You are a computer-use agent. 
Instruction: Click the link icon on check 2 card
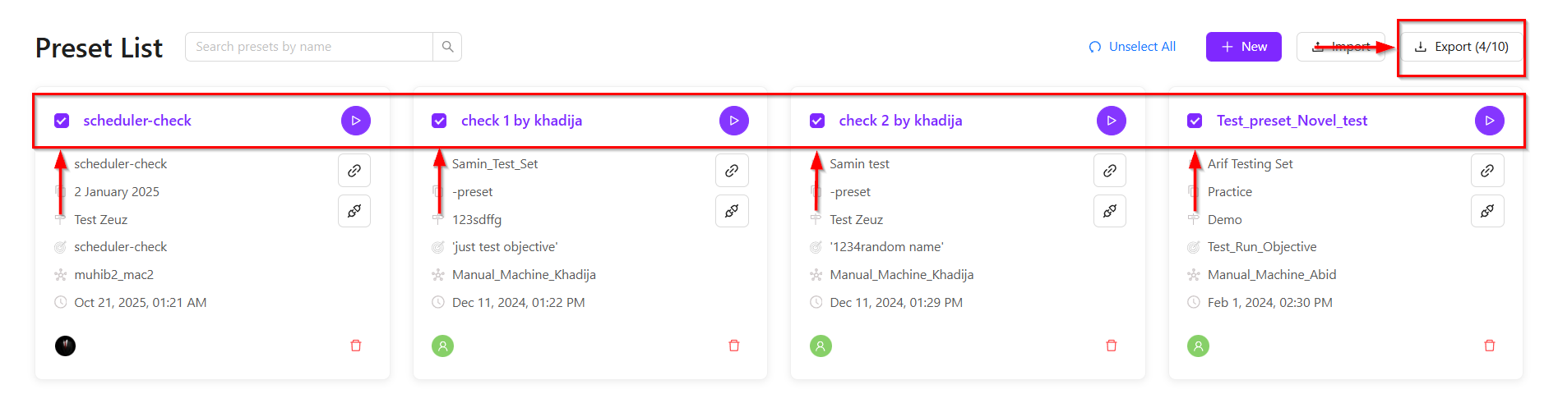1110,171
